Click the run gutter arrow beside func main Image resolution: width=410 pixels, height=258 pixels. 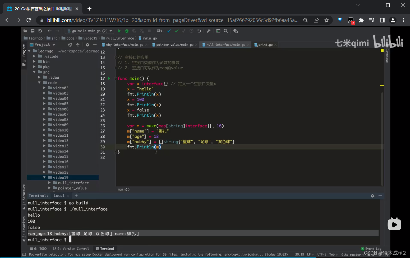tap(109, 78)
